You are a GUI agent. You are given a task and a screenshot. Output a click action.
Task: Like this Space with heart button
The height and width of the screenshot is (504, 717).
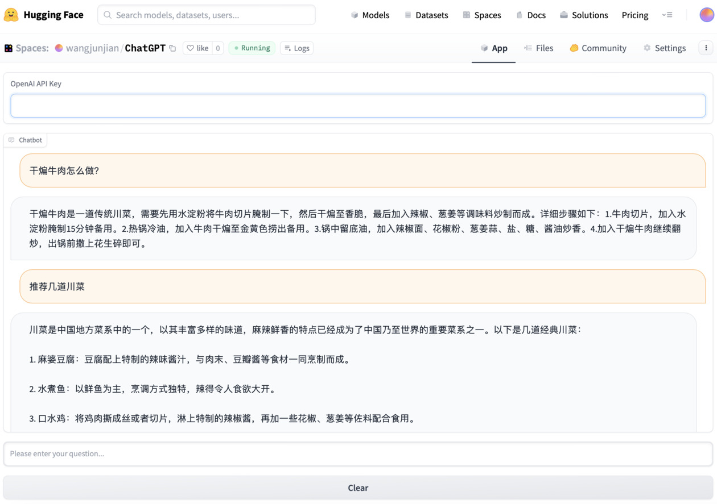tap(197, 48)
